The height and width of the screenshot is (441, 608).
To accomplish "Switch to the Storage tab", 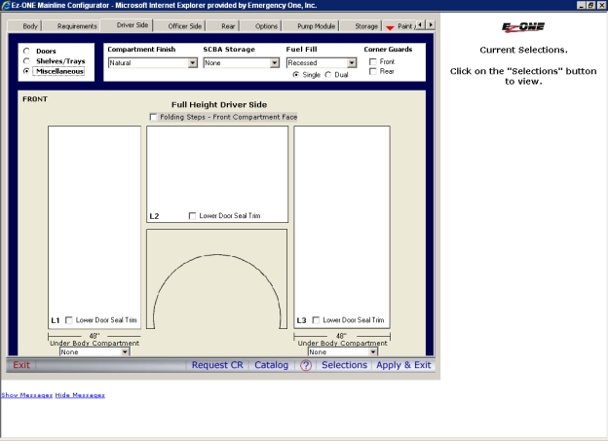I will pos(366,26).
